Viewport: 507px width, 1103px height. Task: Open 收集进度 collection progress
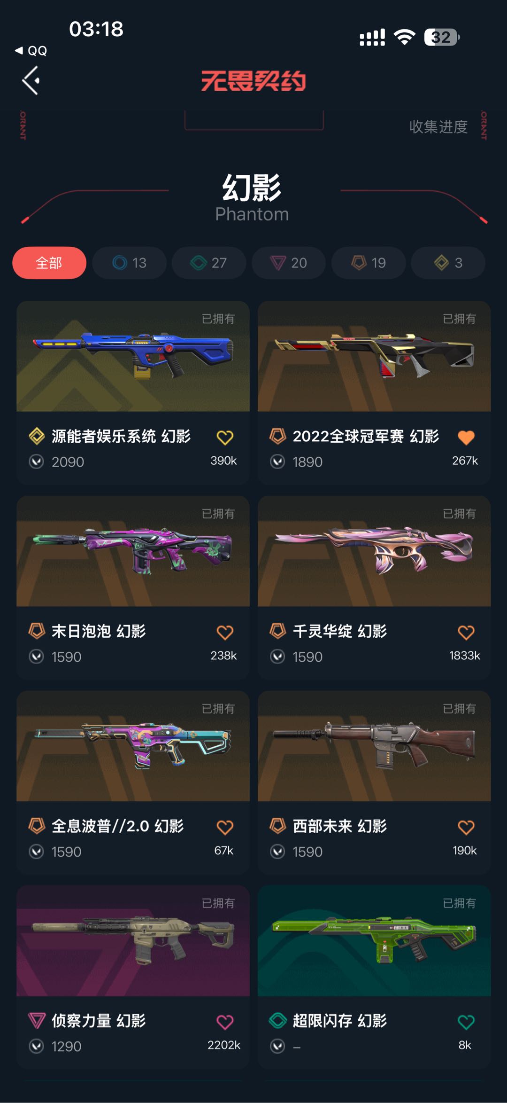(438, 126)
